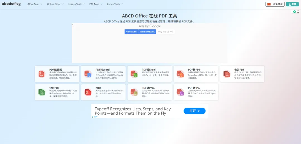Expand the Online Editor menu
Screen dimensions: 301x144
(55, 4)
